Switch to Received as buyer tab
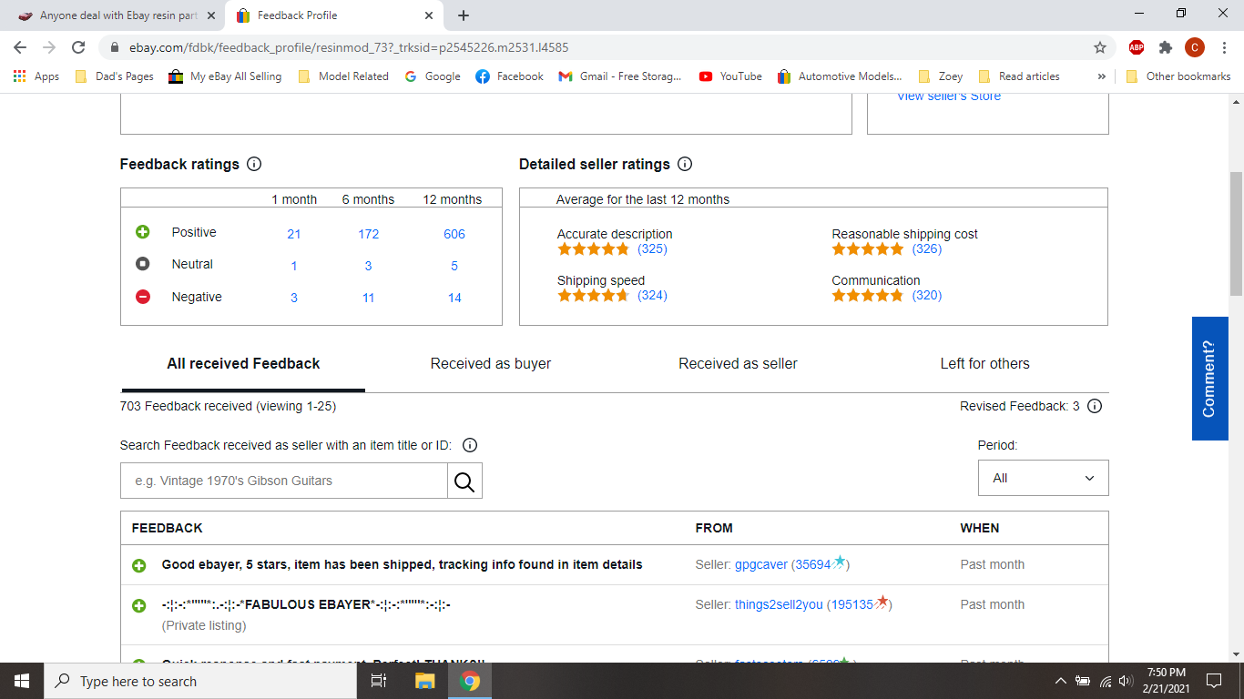This screenshot has height=699, width=1244. pos(491,363)
